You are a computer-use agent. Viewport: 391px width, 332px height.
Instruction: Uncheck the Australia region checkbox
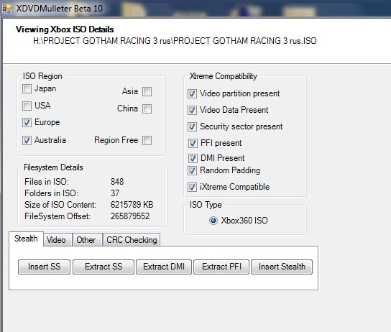pyautogui.click(x=27, y=140)
